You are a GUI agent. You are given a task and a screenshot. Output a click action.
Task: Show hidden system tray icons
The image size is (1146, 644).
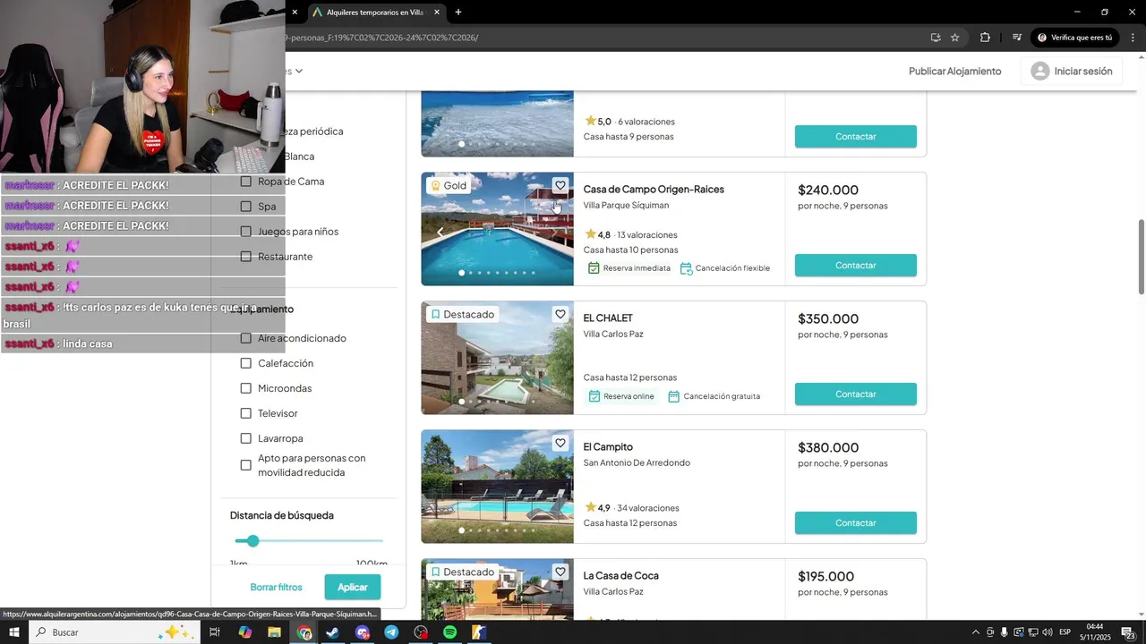[x=975, y=632]
